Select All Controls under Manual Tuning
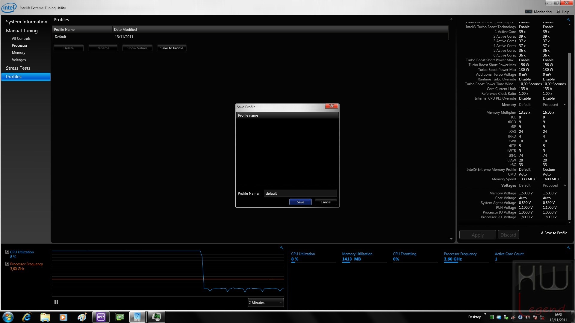This screenshot has height=323, width=575. click(x=21, y=39)
